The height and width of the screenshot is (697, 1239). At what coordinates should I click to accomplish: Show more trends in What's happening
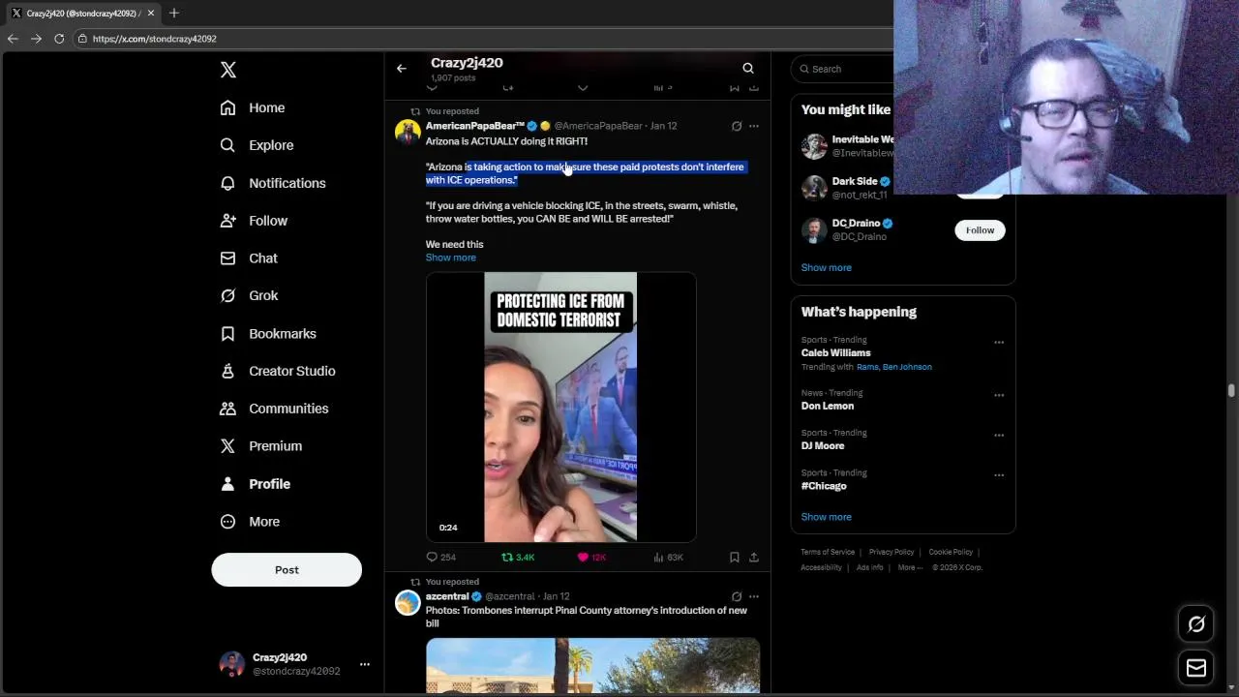tap(827, 517)
